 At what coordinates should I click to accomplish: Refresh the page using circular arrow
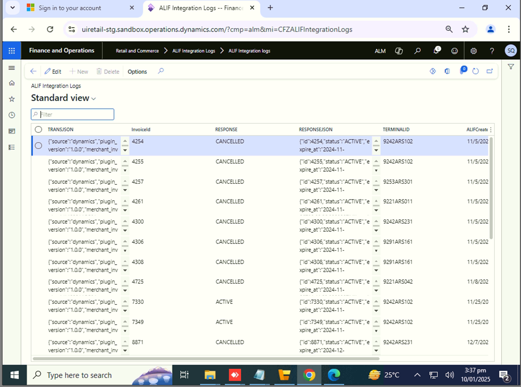point(476,71)
